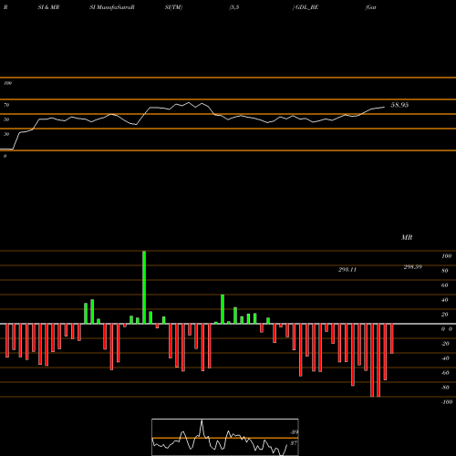Click the '(Gat' text in the header

point(371,7)
